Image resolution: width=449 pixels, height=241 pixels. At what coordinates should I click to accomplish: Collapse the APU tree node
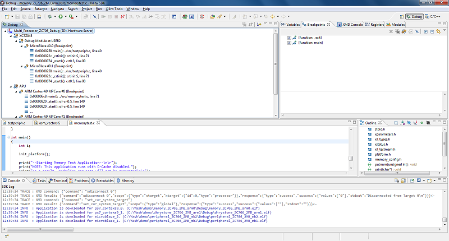tap(11, 86)
